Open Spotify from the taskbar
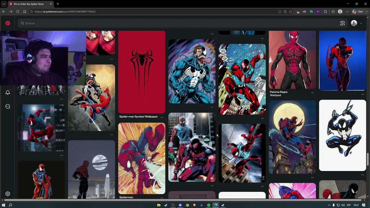Viewport: 370px width, 208px height. pyautogui.click(x=209, y=205)
